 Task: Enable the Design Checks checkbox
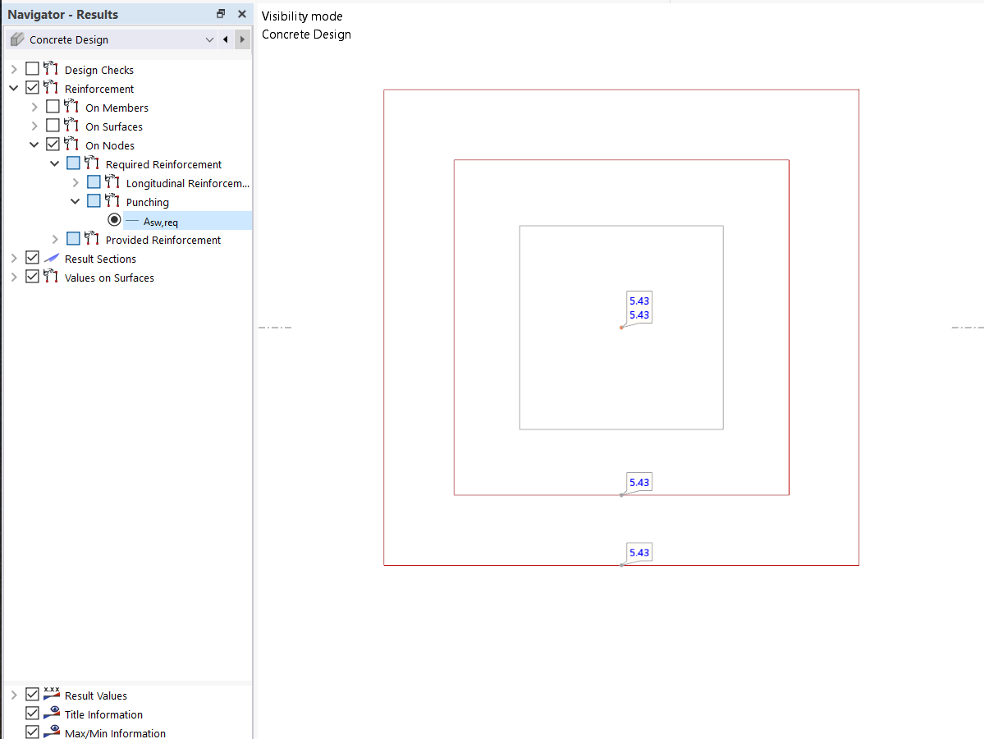(32, 69)
